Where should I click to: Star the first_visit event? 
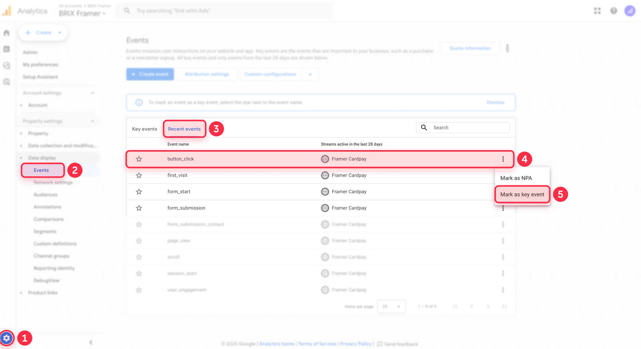tap(139, 175)
